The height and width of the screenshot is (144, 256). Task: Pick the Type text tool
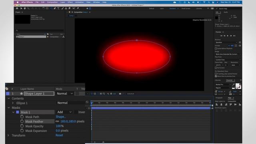click(x=58, y=8)
